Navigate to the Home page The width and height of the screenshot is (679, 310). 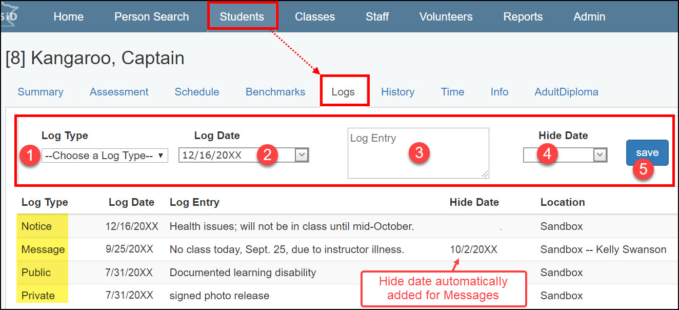(x=68, y=16)
